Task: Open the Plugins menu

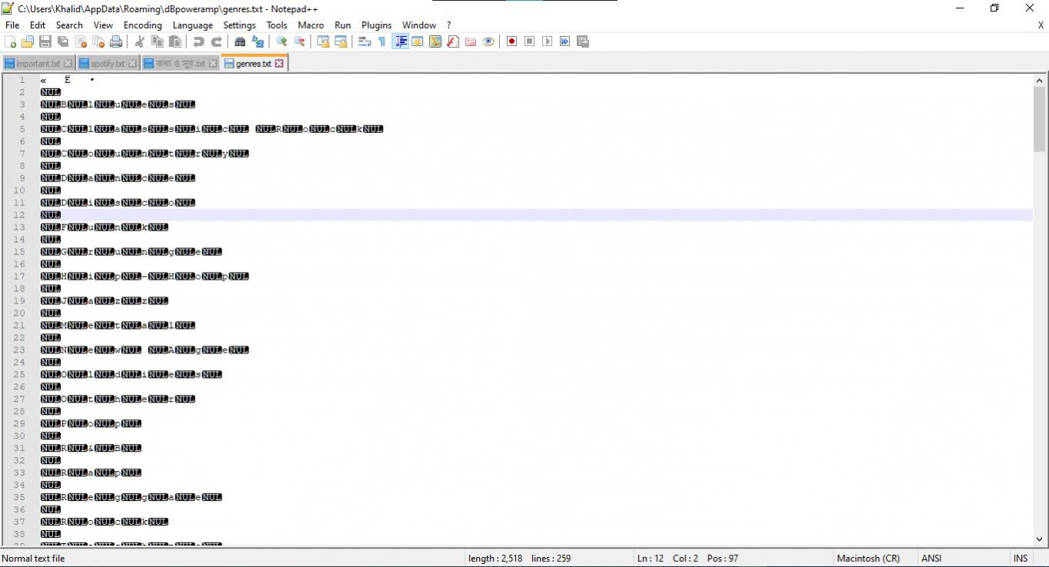Action: pyautogui.click(x=376, y=25)
